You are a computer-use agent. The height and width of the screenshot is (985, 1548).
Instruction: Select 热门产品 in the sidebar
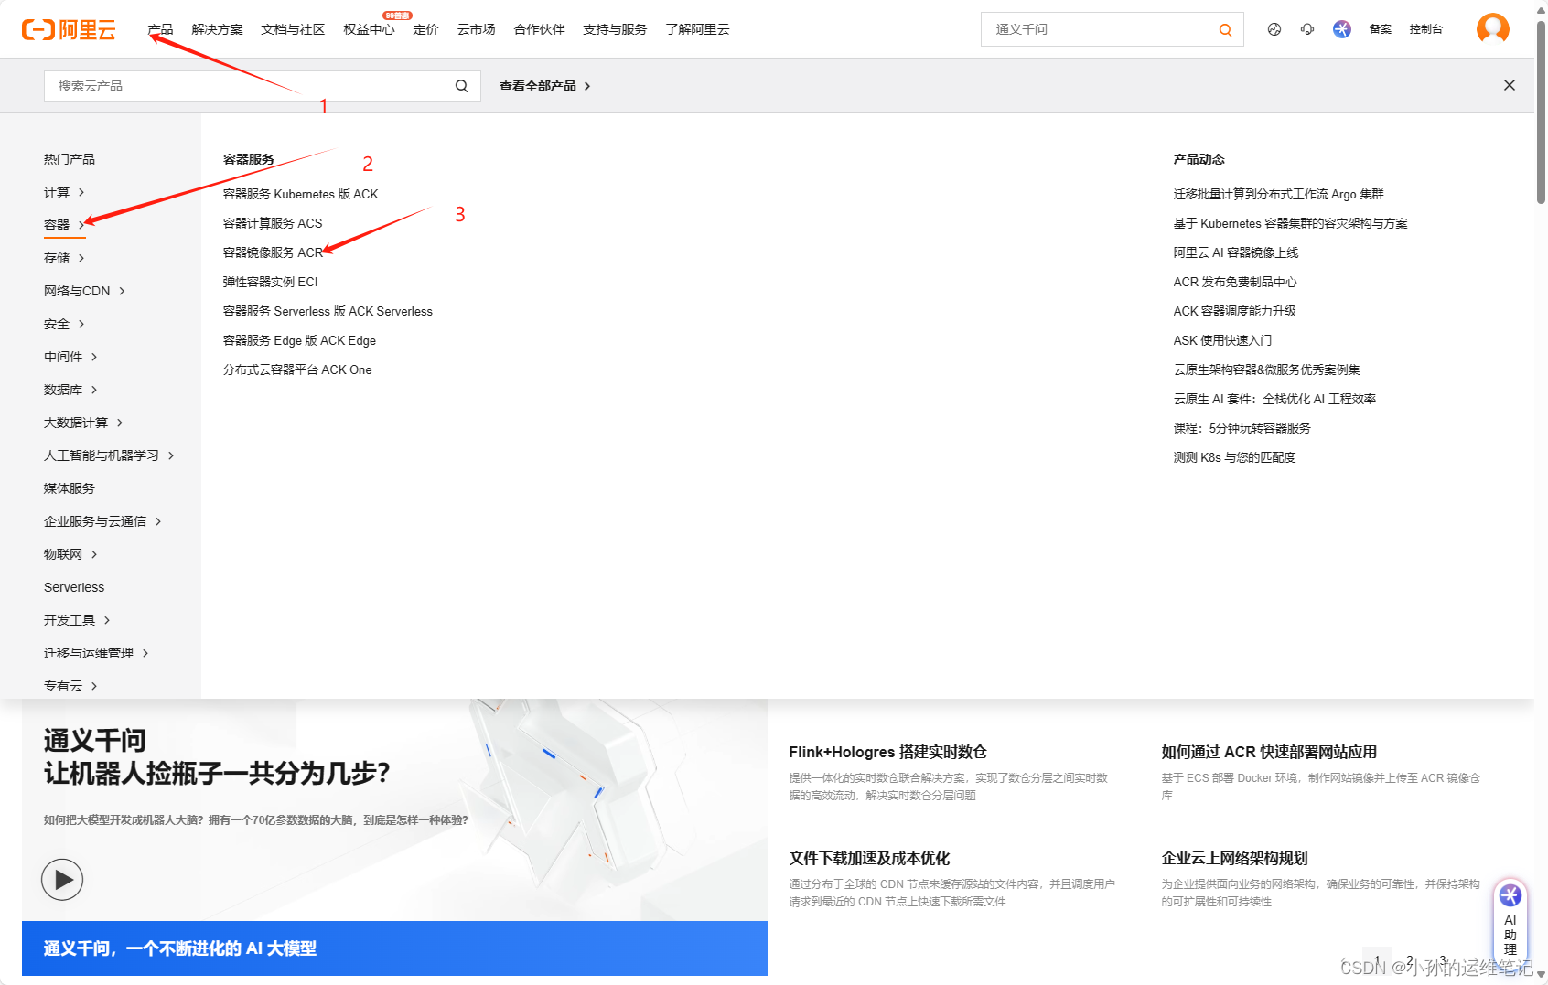tap(70, 159)
